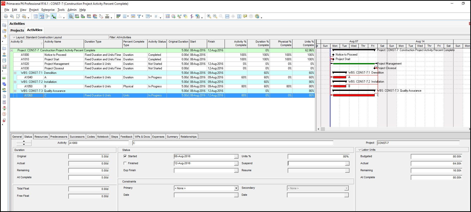Open Issues exclamation icon in the sidebar
This screenshot has width=471, height=212.
tap(4, 114)
